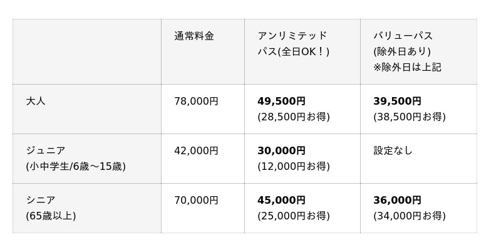Click the bold 45,000円 price
The height and width of the screenshot is (252, 501).
[x=281, y=200]
